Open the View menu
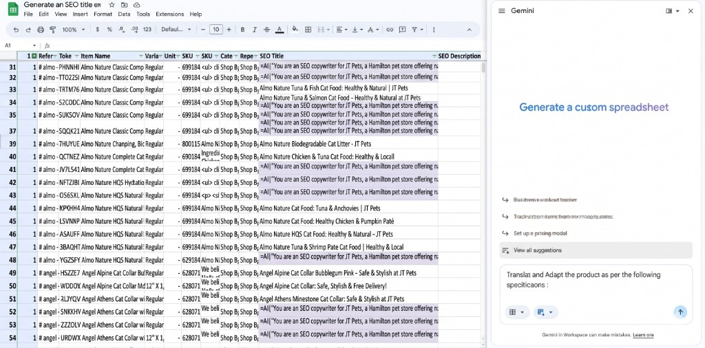Screen dimensions: 705x348 pyautogui.click(x=61, y=14)
